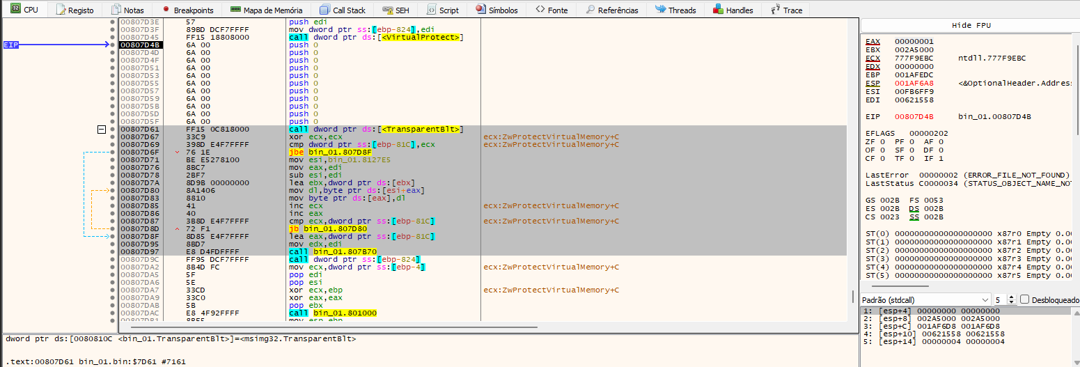The height and width of the screenshot is (367, 1080).
Task: Click the info line showing msimg32.TransparentBlt
Action: [181, 338]
